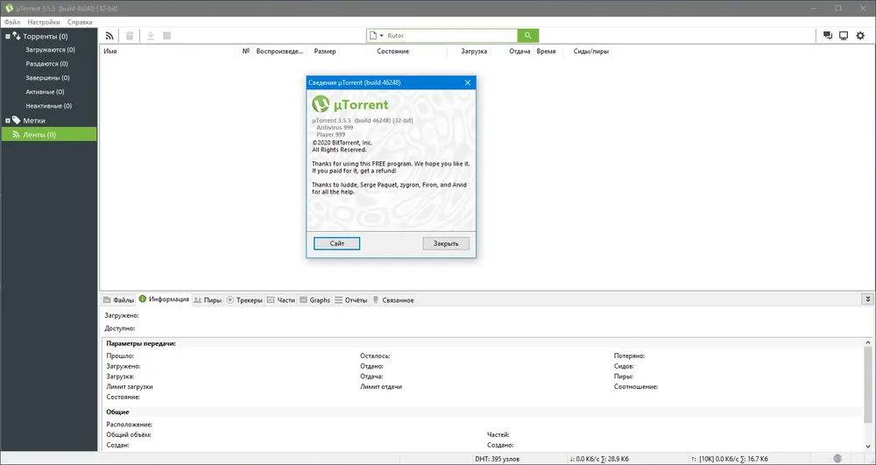Switch to the Информация tab
Screen dimensions: 876x465
[165, 299]
